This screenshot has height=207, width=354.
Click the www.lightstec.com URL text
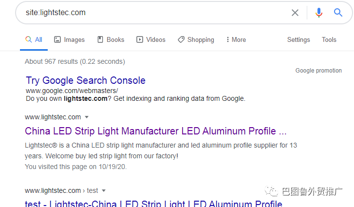point(53,117)
